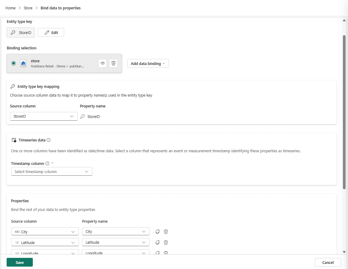The width and height of the screenshot is (348, 269).
Task: Delete the Latitude property row
Action: click(166, 243)
